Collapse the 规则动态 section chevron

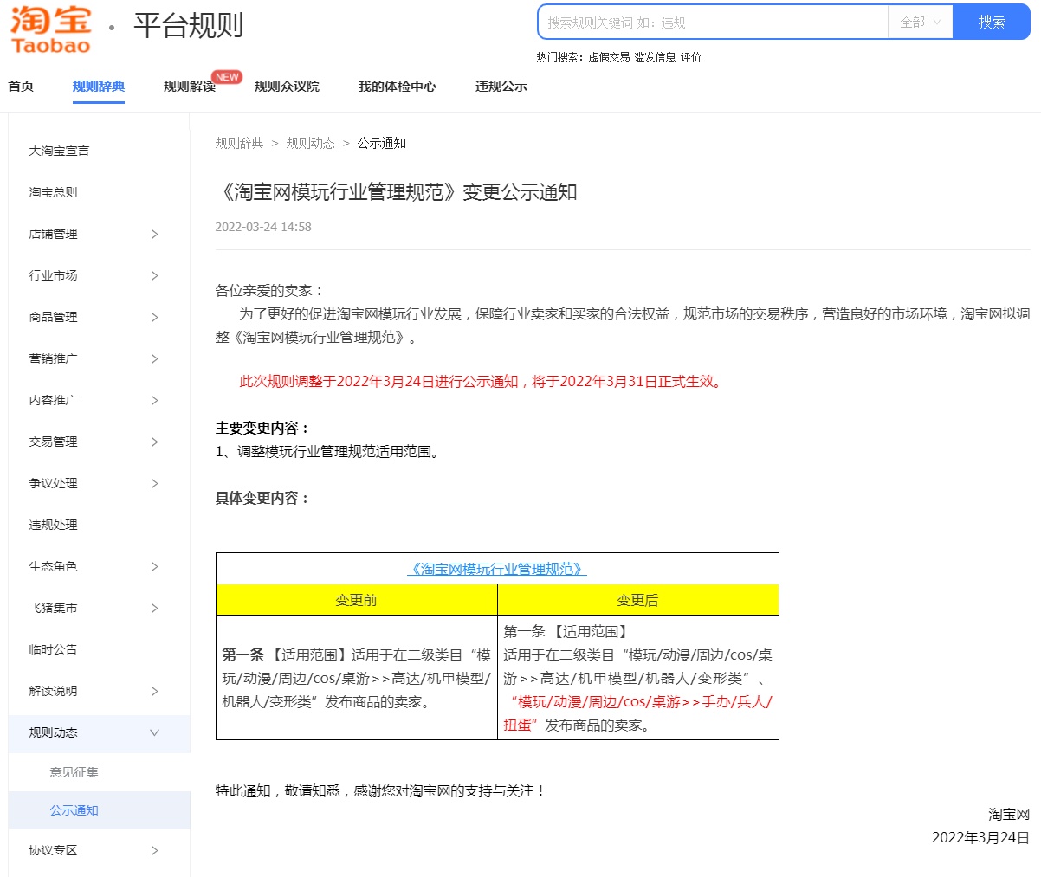tap(155, 732)
